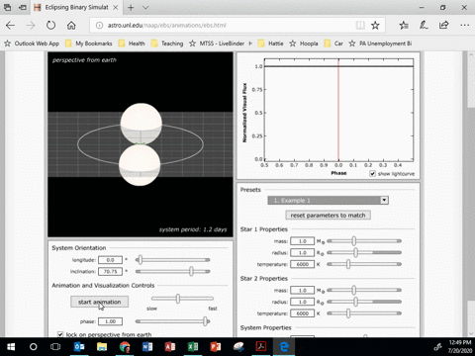
Task: Open Outlook from the taskbar
Action: [79, 347]
